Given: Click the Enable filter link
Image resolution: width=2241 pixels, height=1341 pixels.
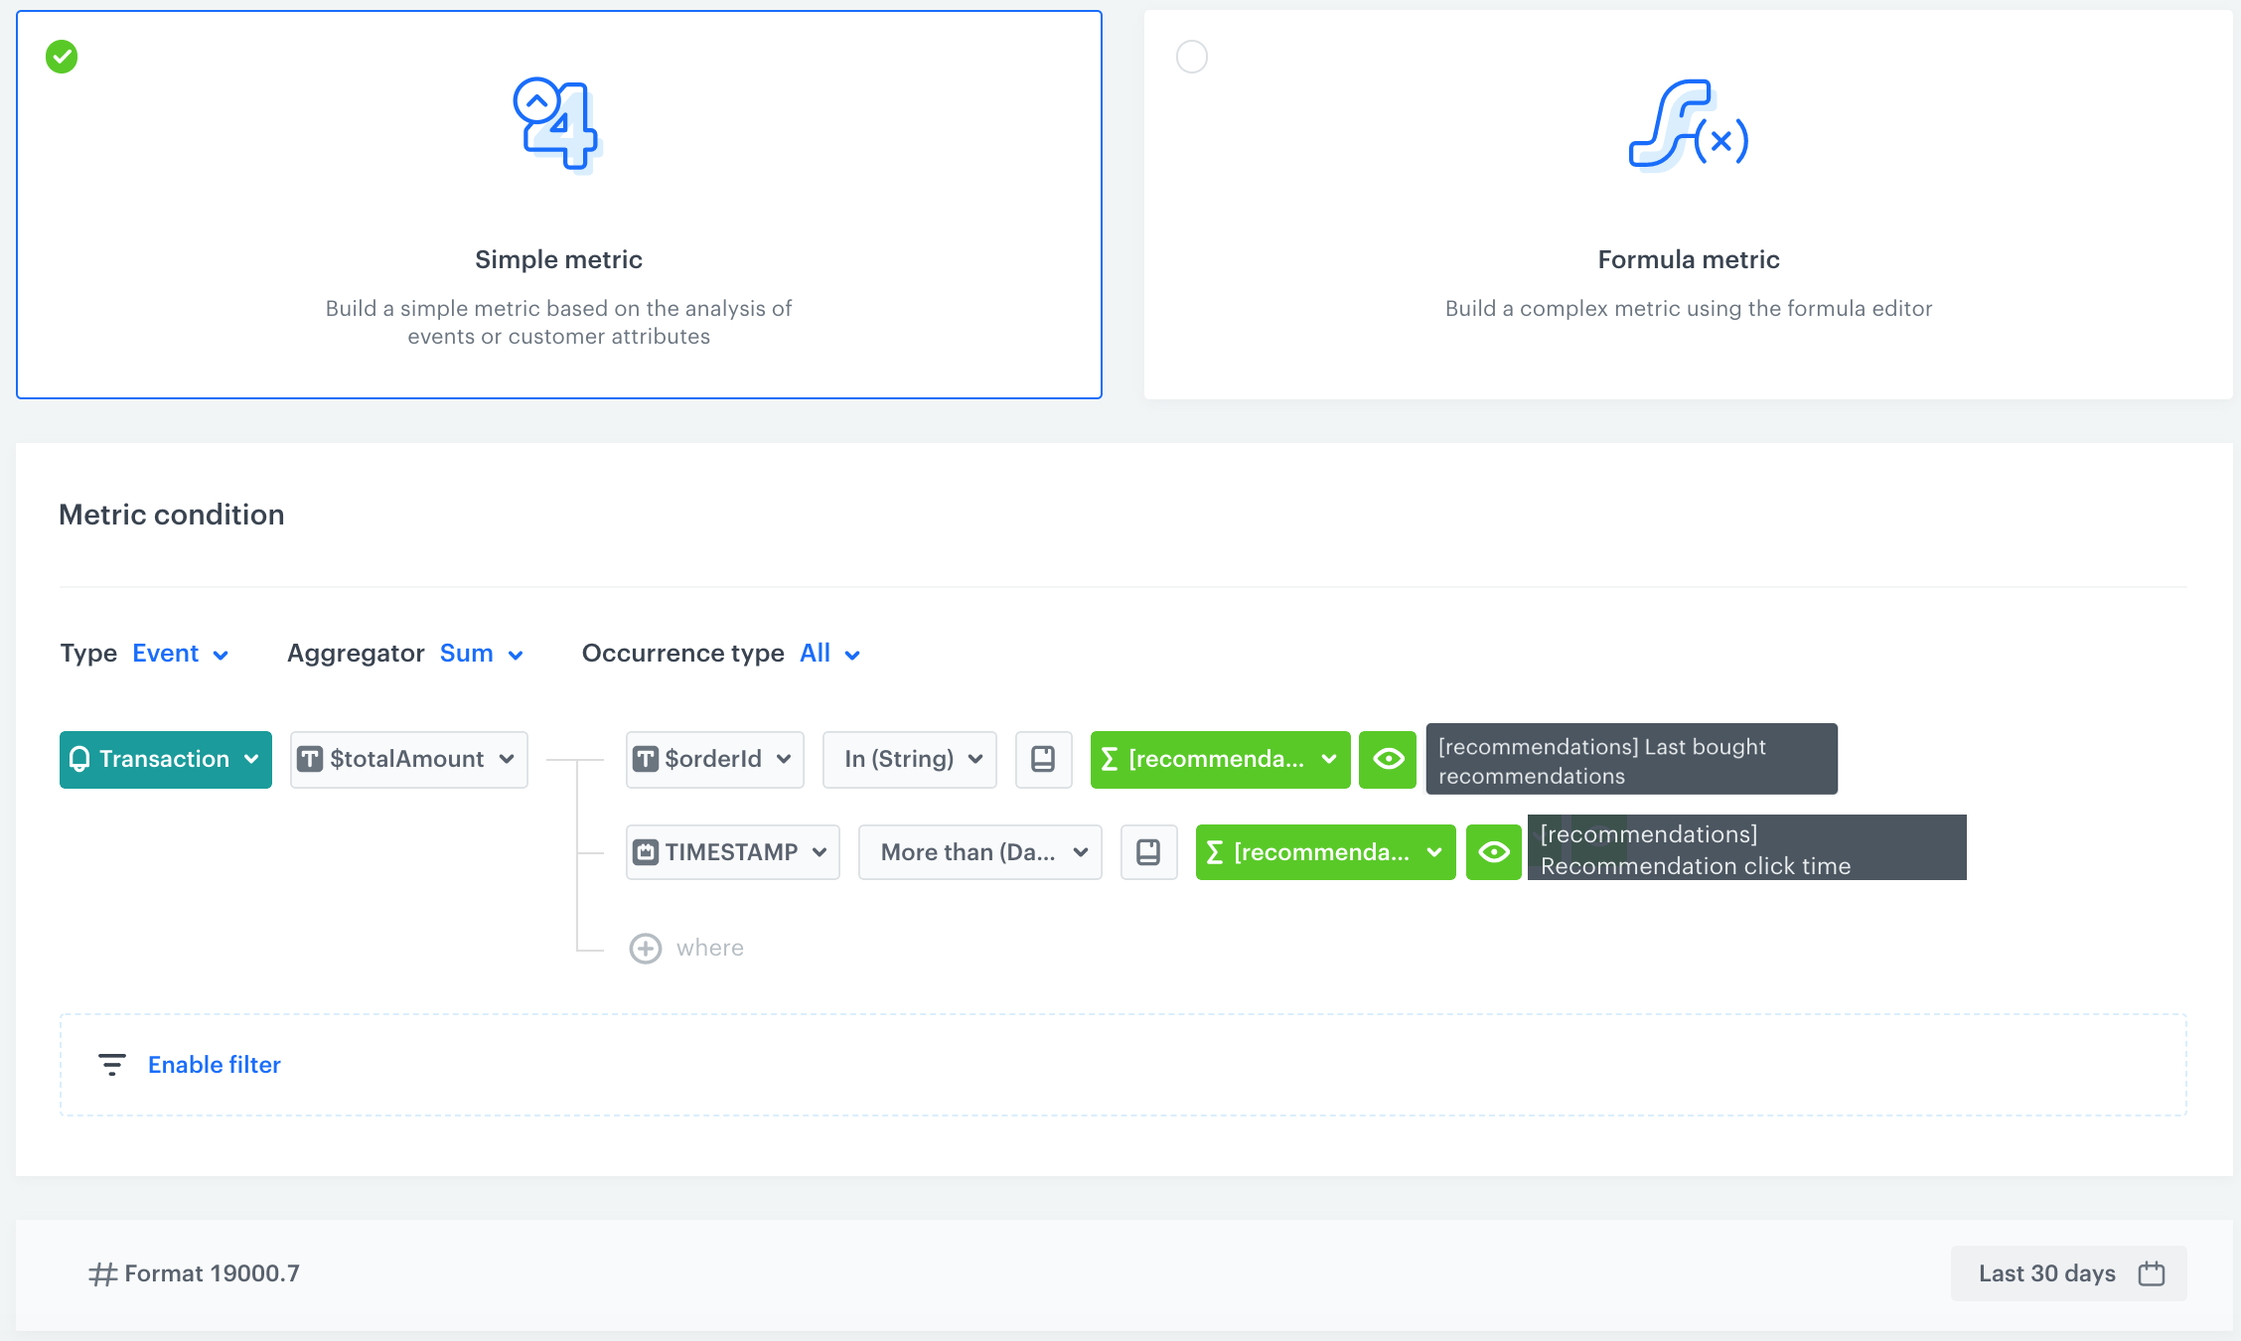Looking at the screenshot, I should 215,1065.
